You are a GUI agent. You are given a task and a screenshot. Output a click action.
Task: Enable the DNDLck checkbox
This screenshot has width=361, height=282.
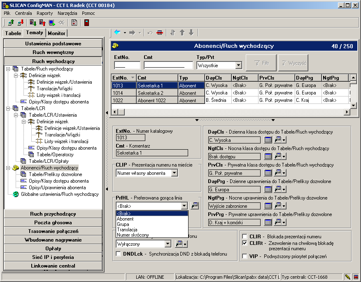click(x=118, y=254)
